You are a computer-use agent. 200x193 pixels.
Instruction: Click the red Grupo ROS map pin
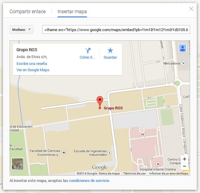100,103
